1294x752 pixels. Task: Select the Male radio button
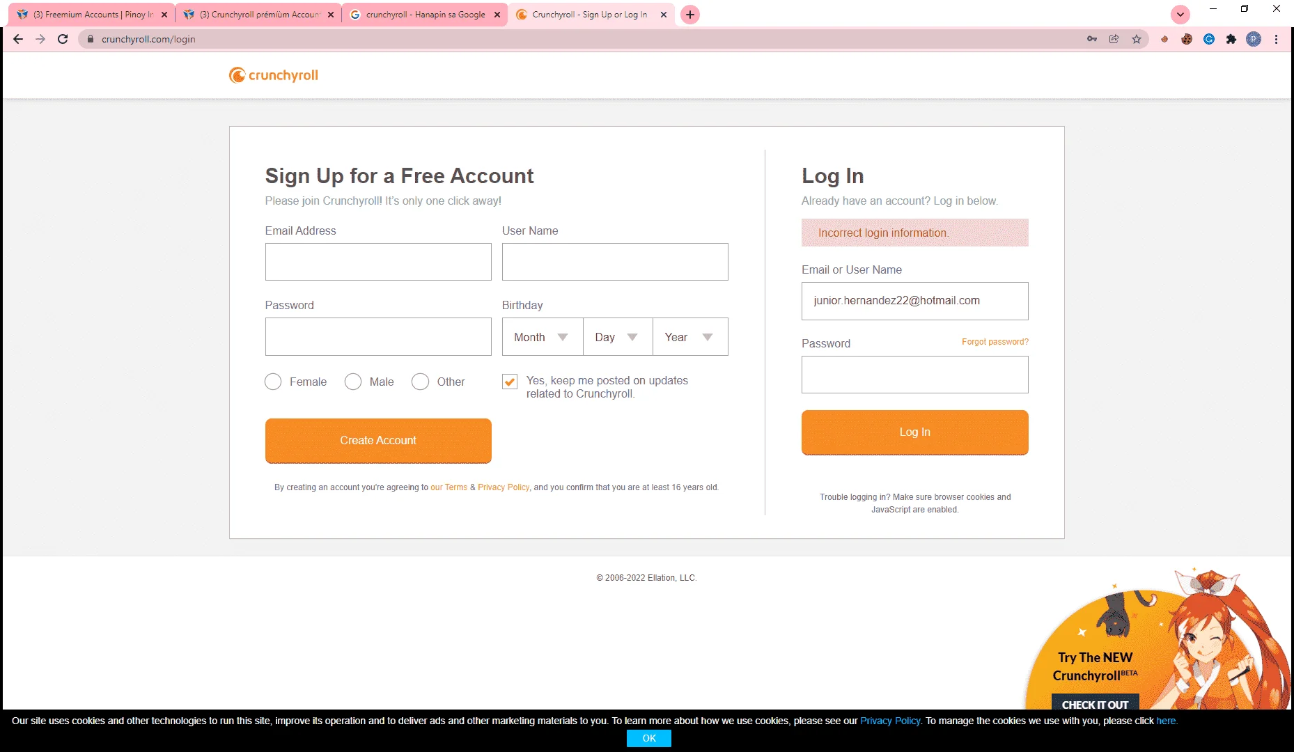(353, 382)
